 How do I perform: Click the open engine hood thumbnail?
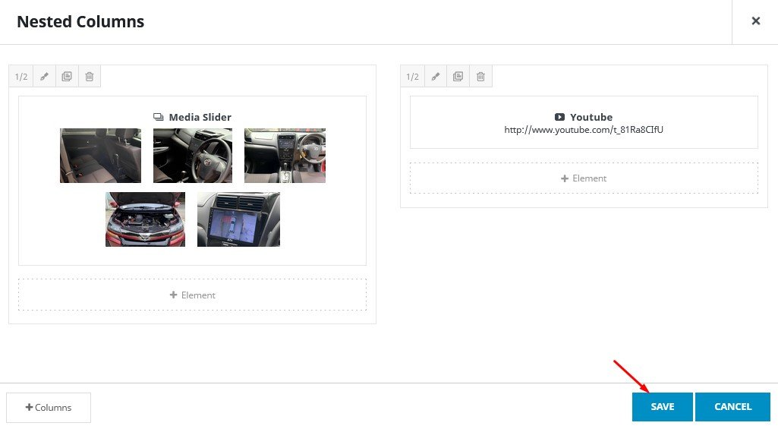145,219
